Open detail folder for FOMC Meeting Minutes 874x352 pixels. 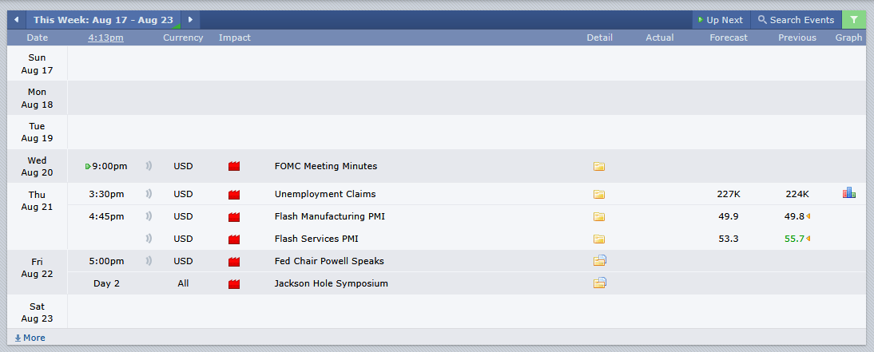pos(598,166)
